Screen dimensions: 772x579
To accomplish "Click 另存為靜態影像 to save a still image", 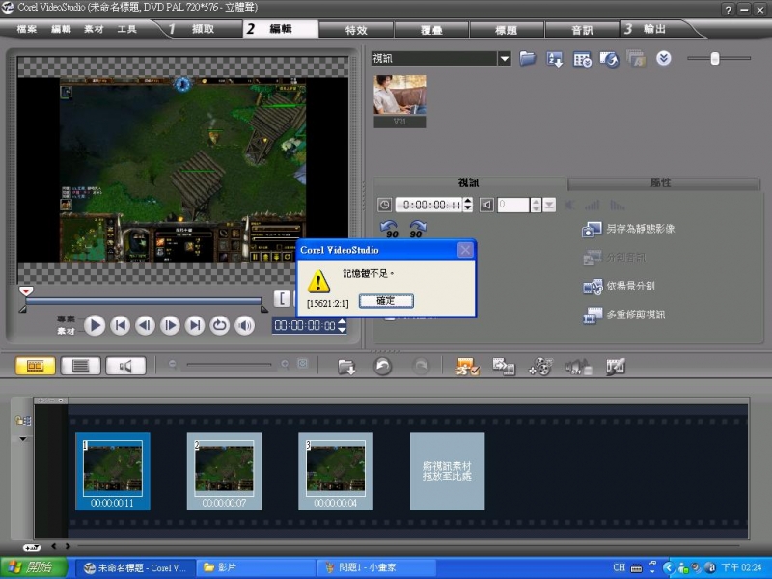I will coord(629,230).
